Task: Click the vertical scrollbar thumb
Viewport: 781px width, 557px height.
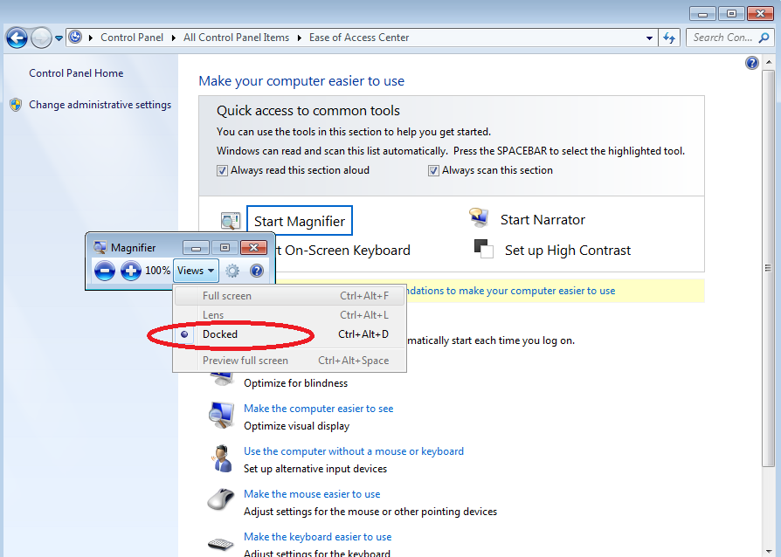Action: click(768, 268)
